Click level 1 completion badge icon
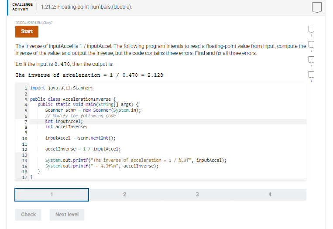The width and height of the screenshot is (333, 229). (311, 29)
